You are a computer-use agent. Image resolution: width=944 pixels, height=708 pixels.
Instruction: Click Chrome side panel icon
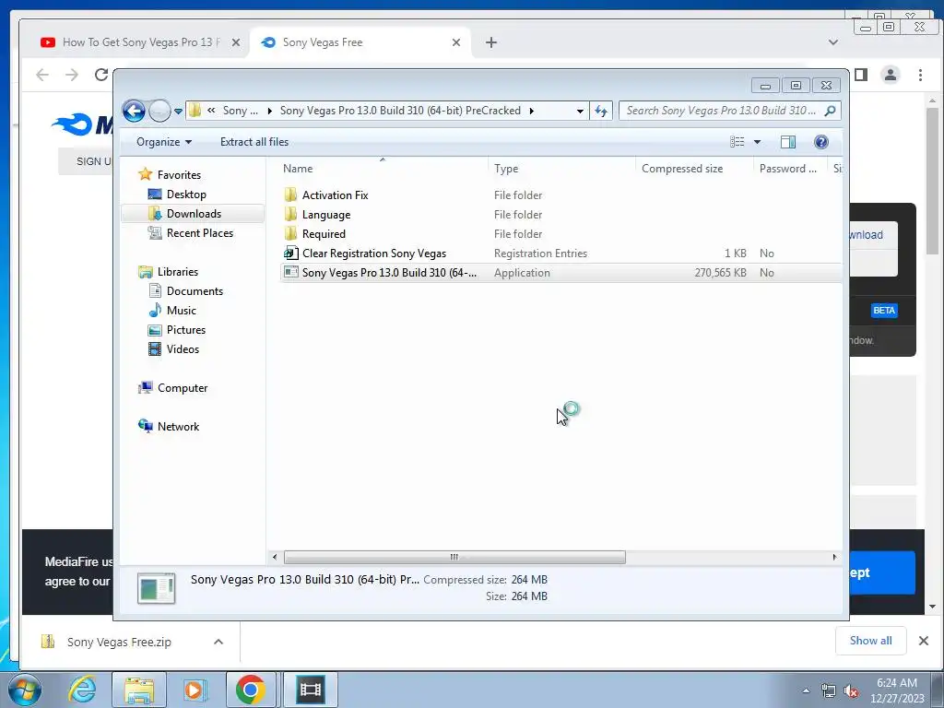(861, 75)
